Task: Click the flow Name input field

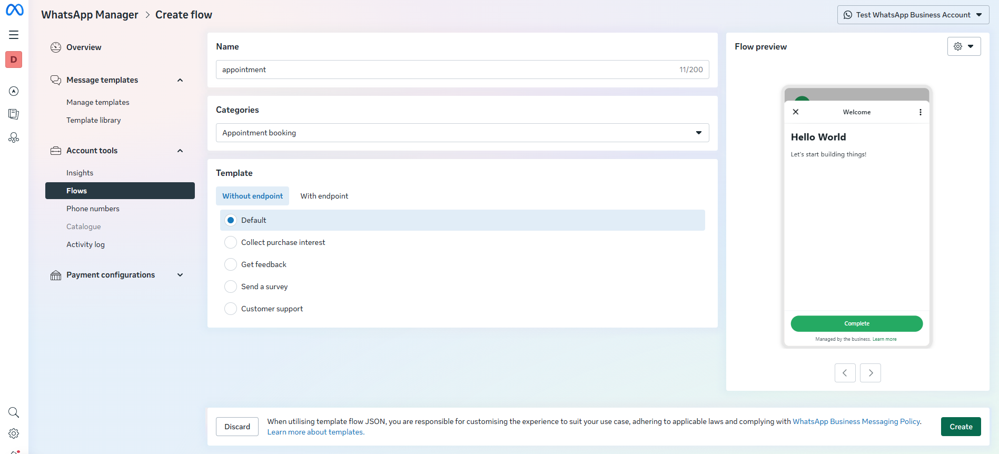Action: coord(448,70)
